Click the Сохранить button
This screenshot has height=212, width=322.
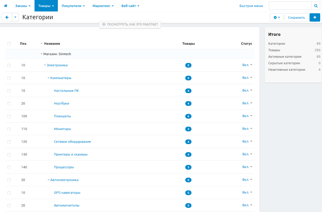tap(296, 17)
